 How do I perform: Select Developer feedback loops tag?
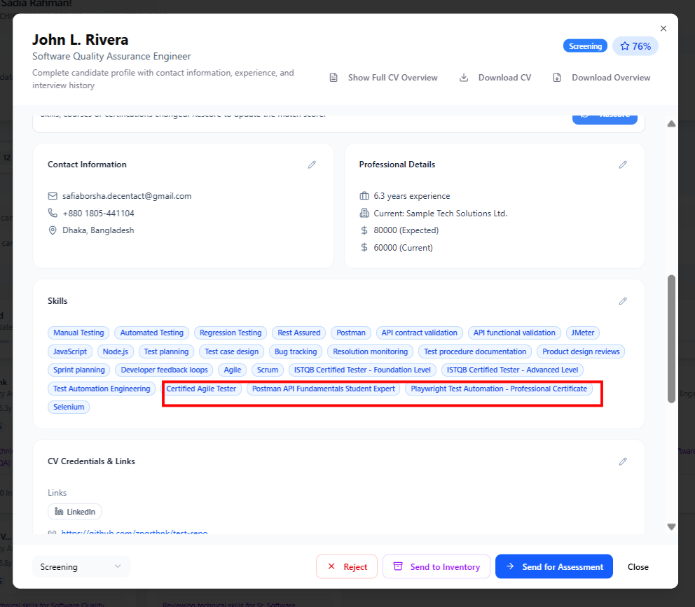164,370
